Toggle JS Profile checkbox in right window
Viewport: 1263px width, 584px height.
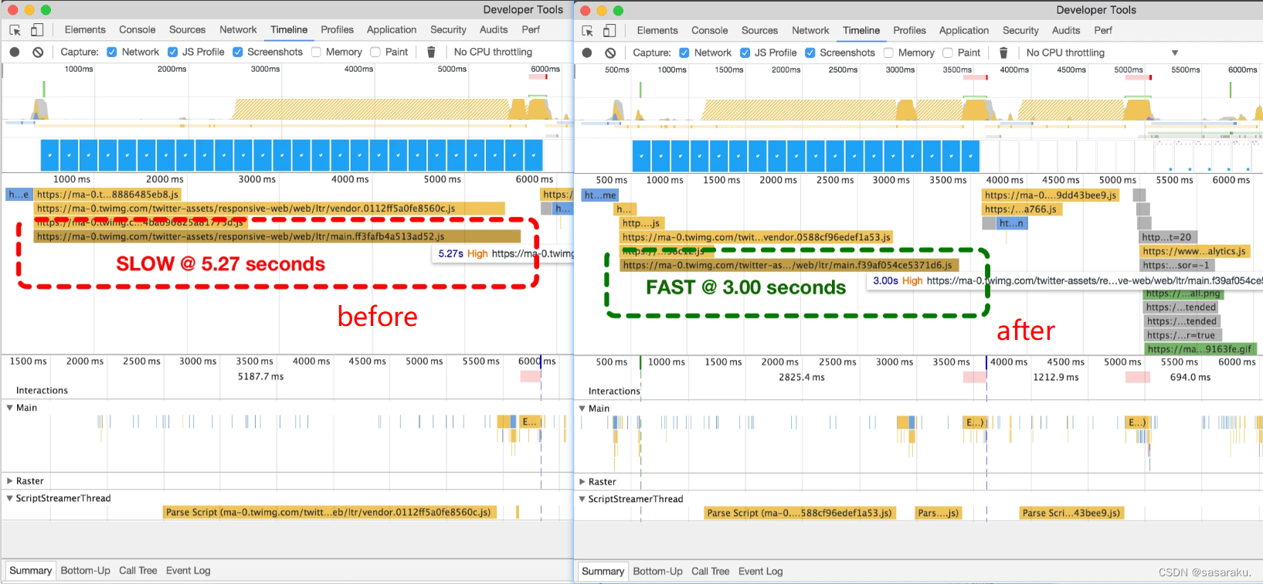tap(745, 53)
